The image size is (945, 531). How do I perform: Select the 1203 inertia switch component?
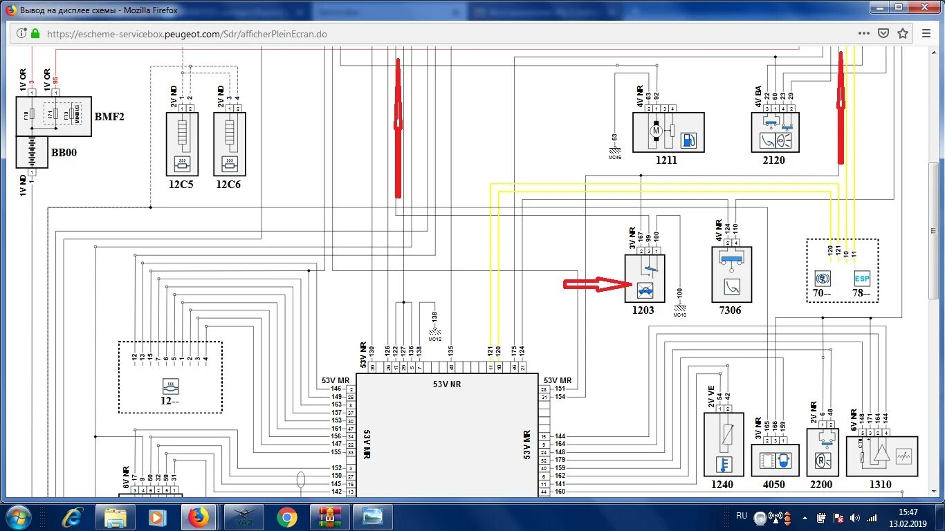click(x=645, y=278)
